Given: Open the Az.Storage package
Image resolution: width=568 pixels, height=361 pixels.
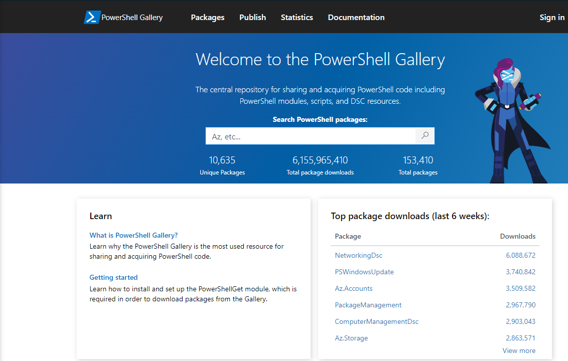Looking at the screenshot, I should pos(351,338).
